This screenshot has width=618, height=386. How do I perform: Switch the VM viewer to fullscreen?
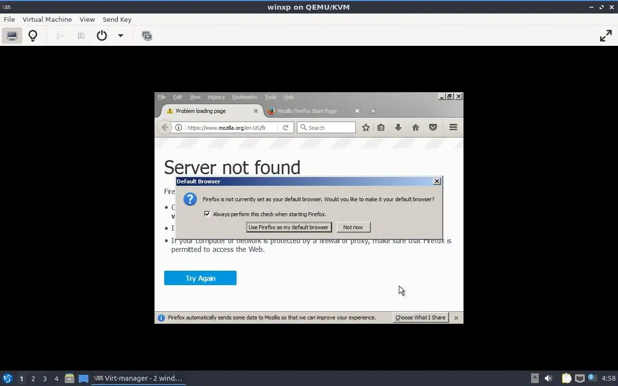[605, 36]
